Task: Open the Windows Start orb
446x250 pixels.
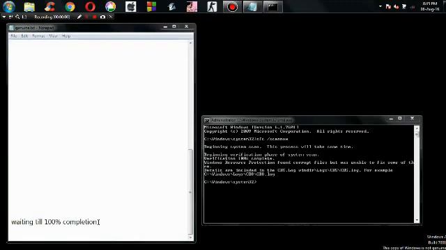Action: coord(9,6)
